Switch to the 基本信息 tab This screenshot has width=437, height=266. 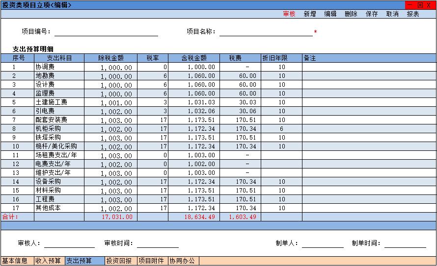pos(15,261)
